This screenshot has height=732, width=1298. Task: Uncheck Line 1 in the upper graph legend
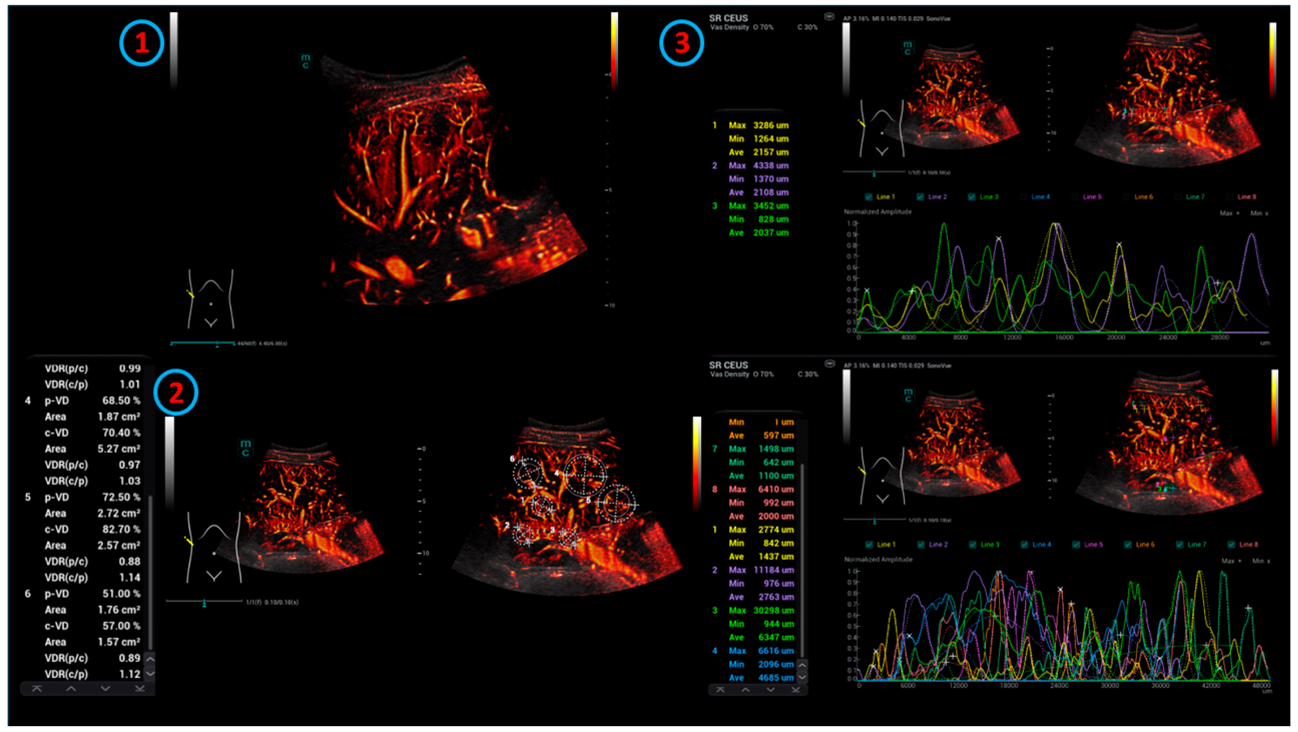(x=869, y=197)
